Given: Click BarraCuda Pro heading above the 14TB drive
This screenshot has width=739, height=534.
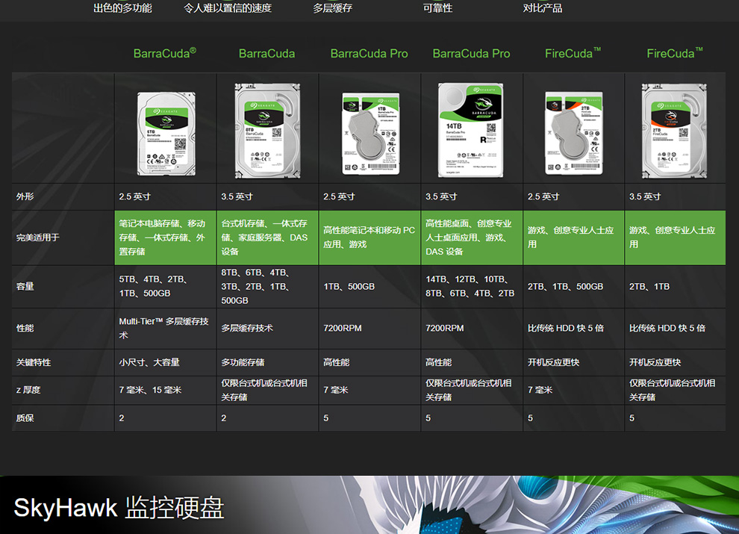Looking at the screenshot, I should 471,53.
